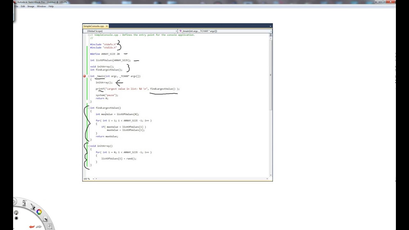This screenshot has height=230, width=409.
Task: Click the black current color dot
Action: pos(16,218)
